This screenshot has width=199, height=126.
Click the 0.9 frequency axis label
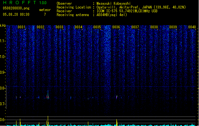tap(3, 72)
